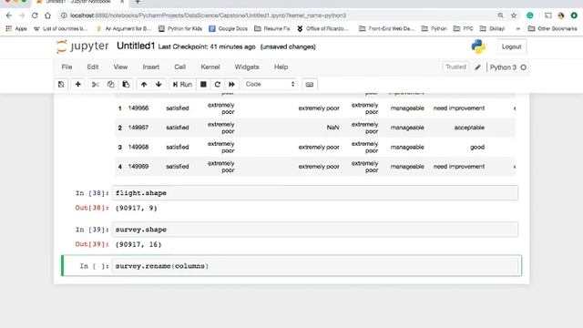Open the Skillayl bookmark folder
This screenshot has height=328, width=583.
(492, 28)
